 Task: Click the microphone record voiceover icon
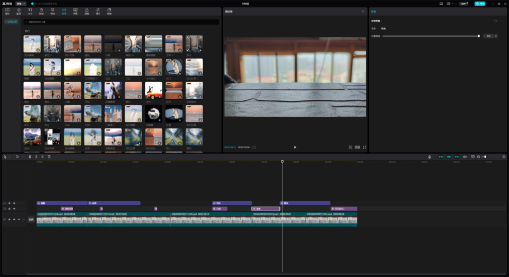pyautogui.click(x=429, y=157)
